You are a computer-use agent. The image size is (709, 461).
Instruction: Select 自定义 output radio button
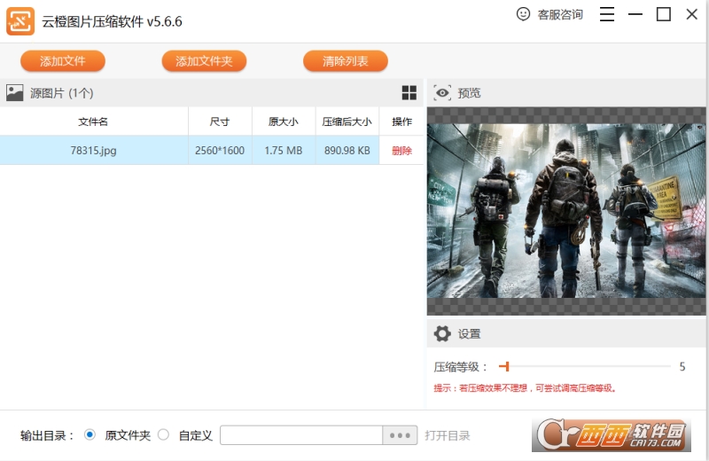click(163, 434)
